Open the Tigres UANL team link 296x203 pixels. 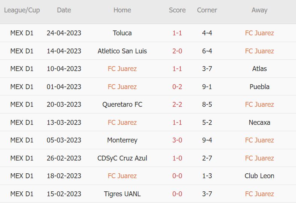(122, 194)
